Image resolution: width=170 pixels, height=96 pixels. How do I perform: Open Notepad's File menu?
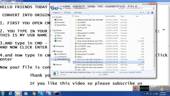pyautogui.click(x=1, y=3)
